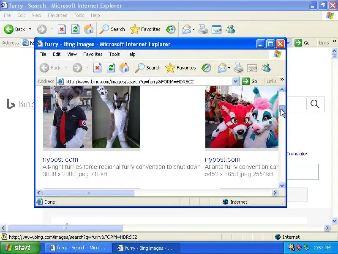The height and width of the screenshot is (254, 338).
Task: Expand address bar dropdown in front Bing images window
Action: click(x=236, y=81)
